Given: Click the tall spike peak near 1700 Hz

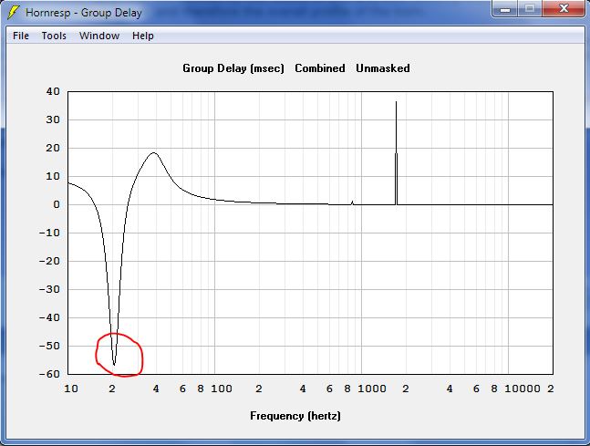Looking at the screenshot, I should point(396,102).
